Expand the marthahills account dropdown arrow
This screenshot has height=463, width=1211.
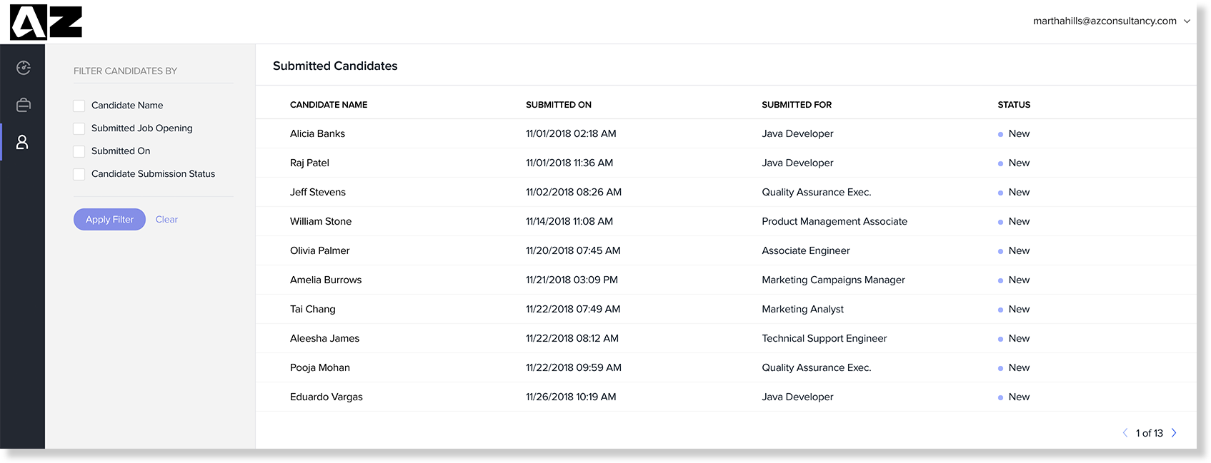(1187, 21)
